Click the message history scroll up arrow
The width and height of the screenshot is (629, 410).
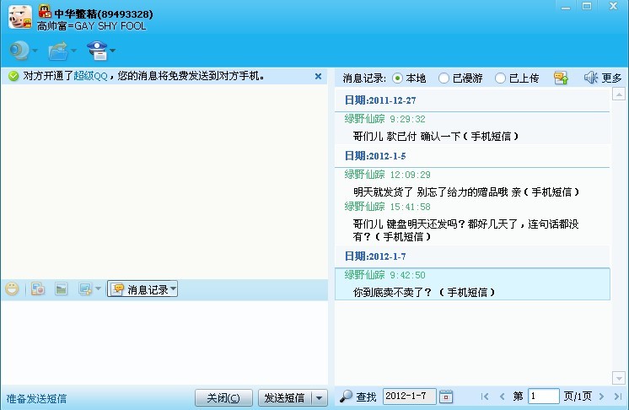click(619, 94)
